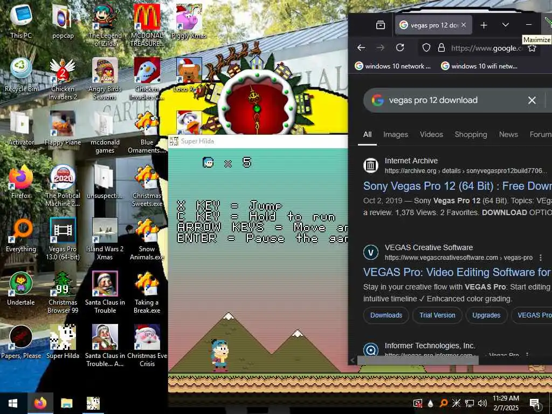Switch to the Shopping results tab
Image resolution: width=552 pixels, height=414 pixels.
pos(471,134)
